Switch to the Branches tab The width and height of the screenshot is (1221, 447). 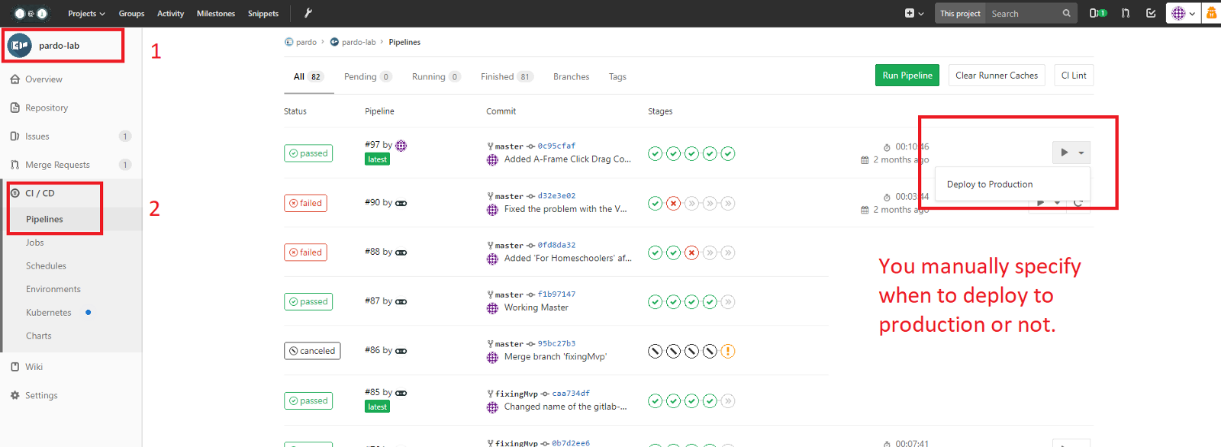pyautogui.click(x=571, y=76)
